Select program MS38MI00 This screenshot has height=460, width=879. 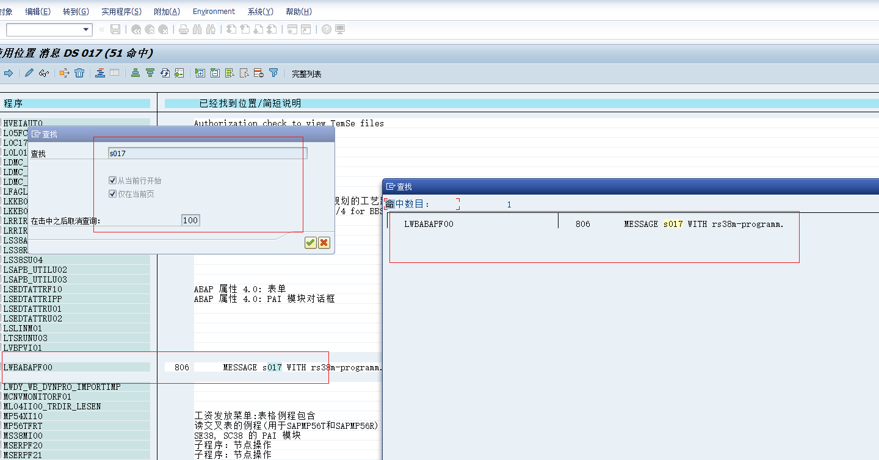23,436
